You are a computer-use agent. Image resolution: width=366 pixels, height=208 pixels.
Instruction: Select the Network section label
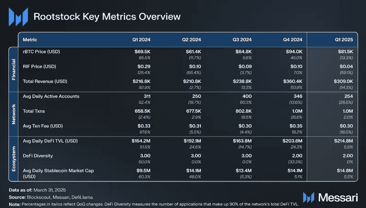13,114
